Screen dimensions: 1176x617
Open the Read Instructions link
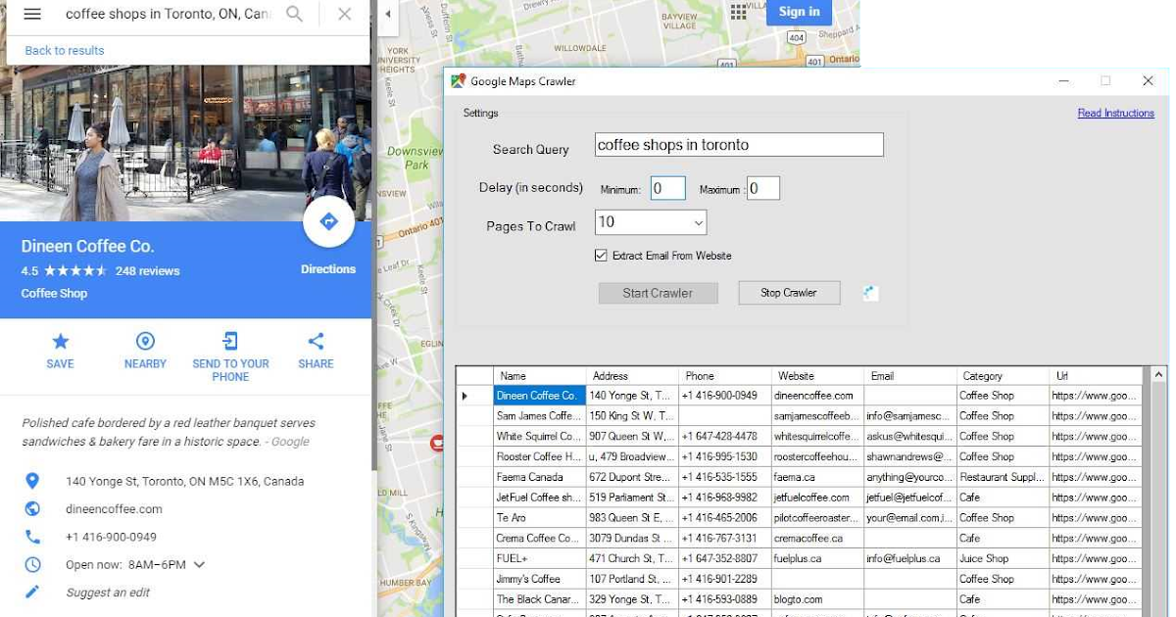pyautogui.click(x=1116, y=113)
